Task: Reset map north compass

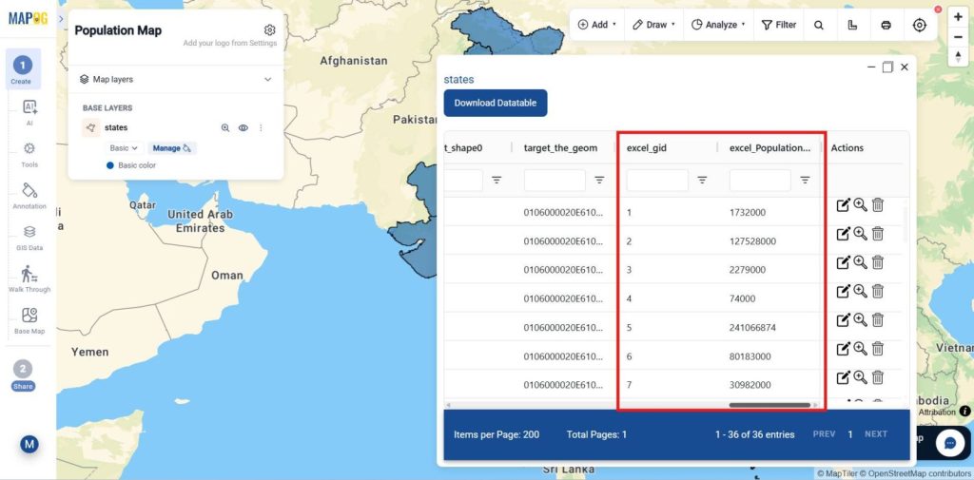Action: tap(958, 56)
